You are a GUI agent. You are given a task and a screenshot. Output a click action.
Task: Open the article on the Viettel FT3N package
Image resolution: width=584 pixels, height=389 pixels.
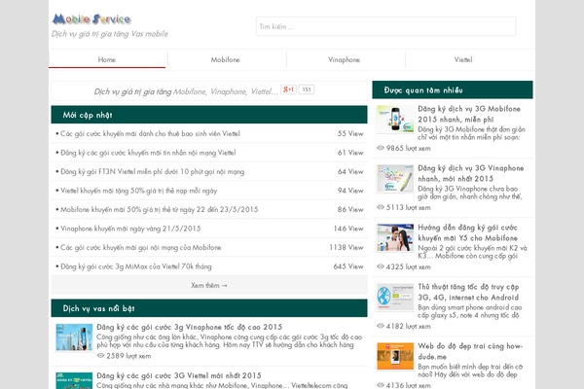pos(153,171)
